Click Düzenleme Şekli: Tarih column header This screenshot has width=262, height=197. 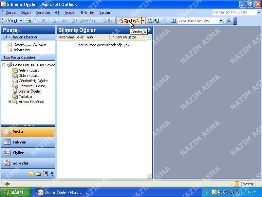(x=83, y=37)
